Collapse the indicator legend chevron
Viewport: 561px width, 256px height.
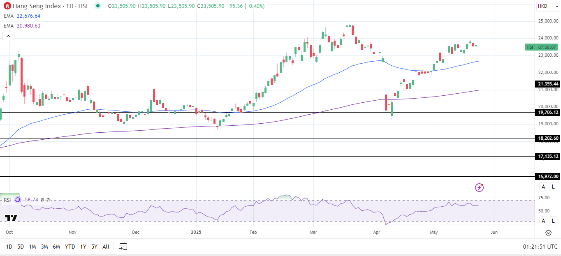[x=9, y=36]
